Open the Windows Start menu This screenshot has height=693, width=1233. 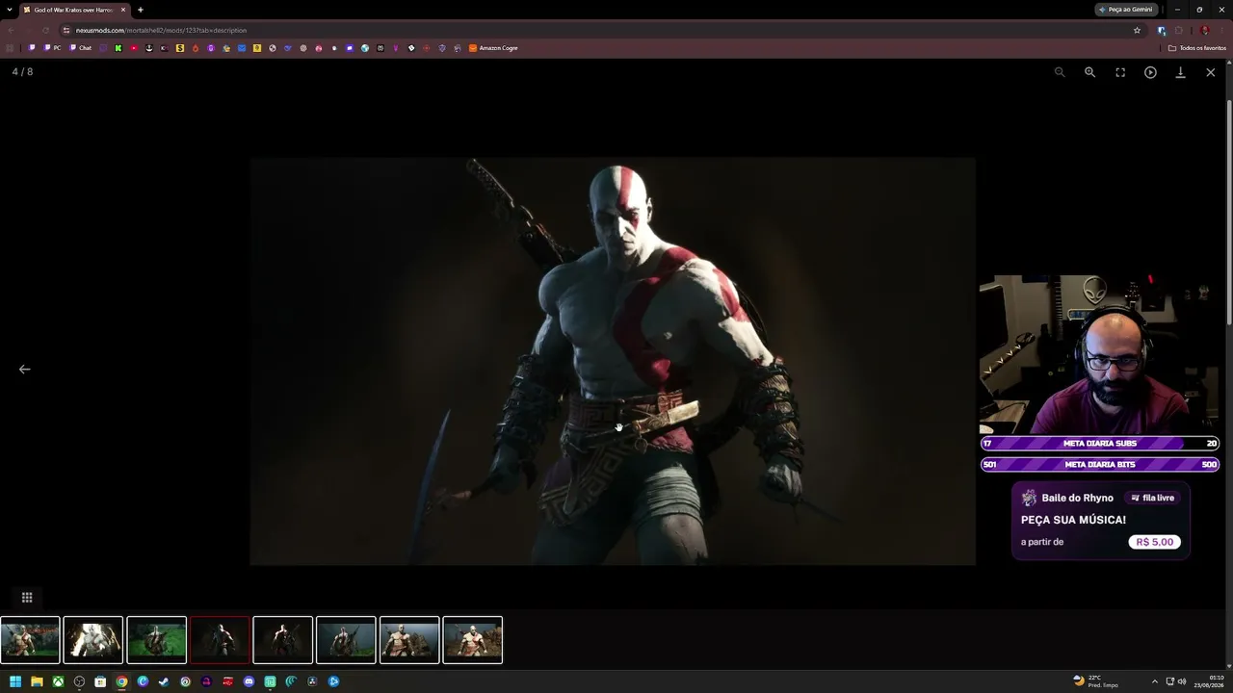(15, 681)
